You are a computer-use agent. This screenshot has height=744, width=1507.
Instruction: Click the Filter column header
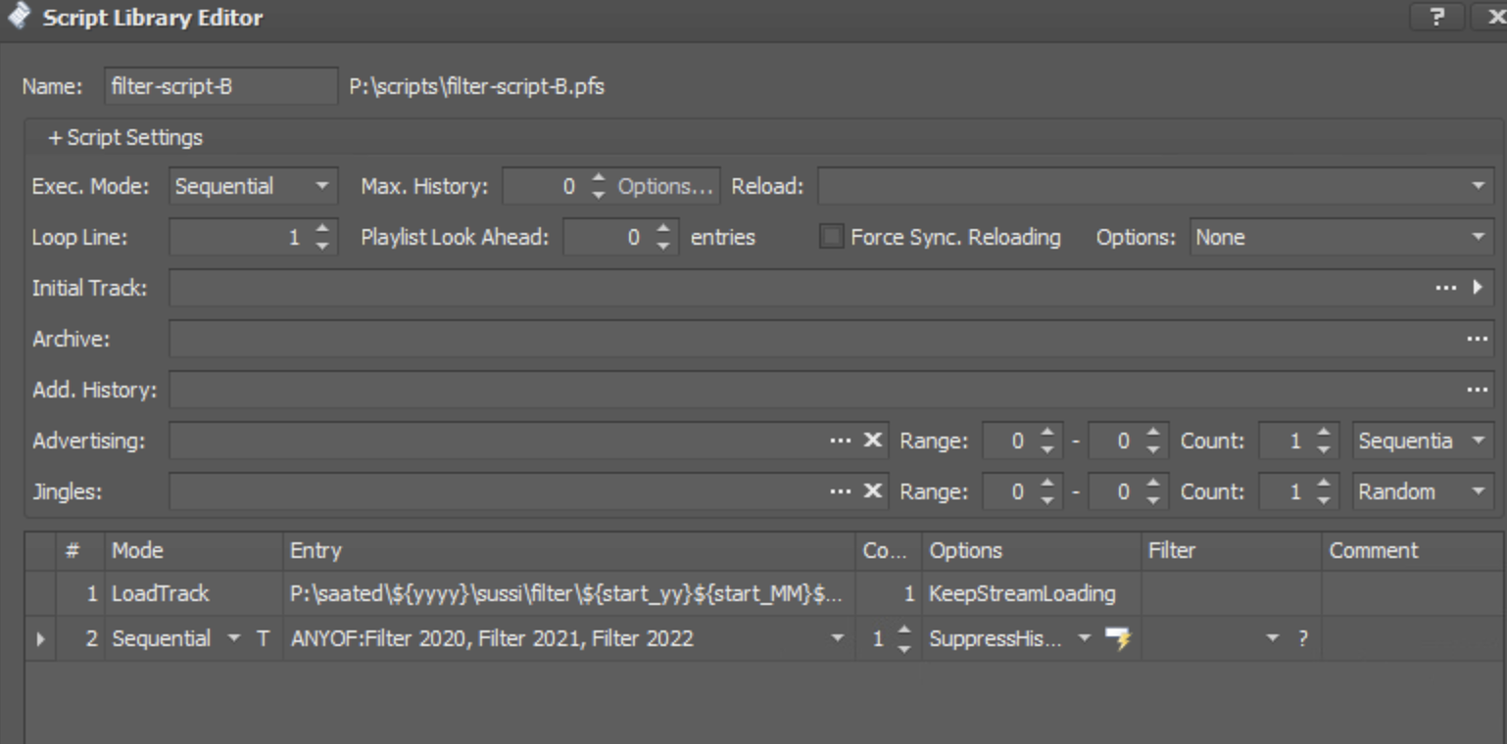(x=1231, y=551)
